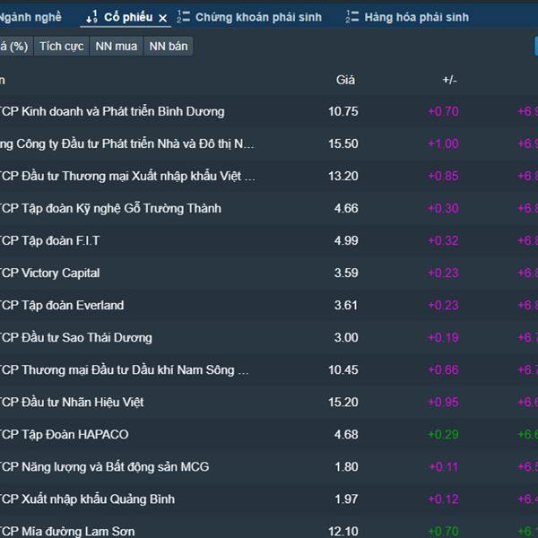This screenshot has height=538, width=538.
Task: Click price 12.10 of Lam Sơn
Action: 343,531
